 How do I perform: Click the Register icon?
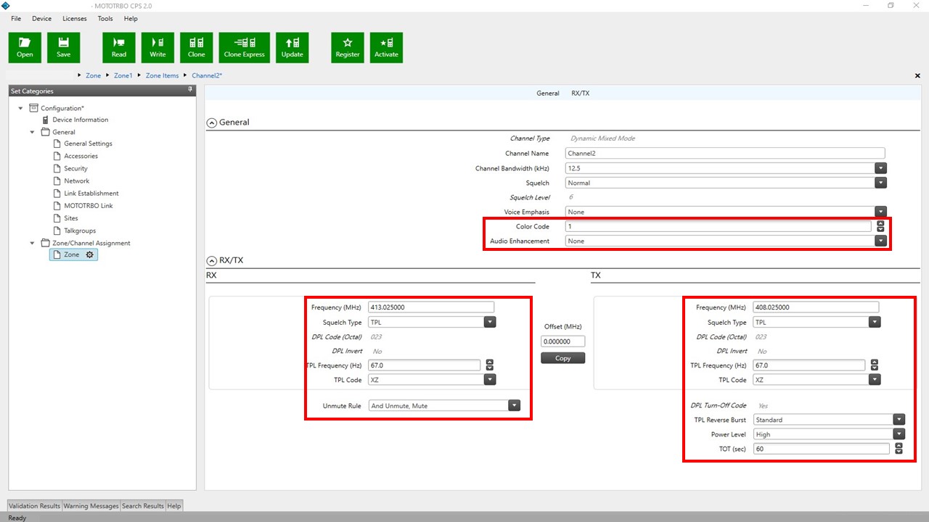coord(347,47)
